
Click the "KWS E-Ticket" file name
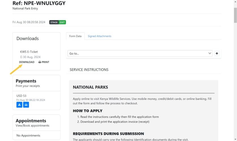tap(29, 52)
